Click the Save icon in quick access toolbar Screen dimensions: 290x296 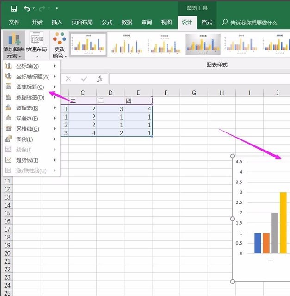pos(14,8)
